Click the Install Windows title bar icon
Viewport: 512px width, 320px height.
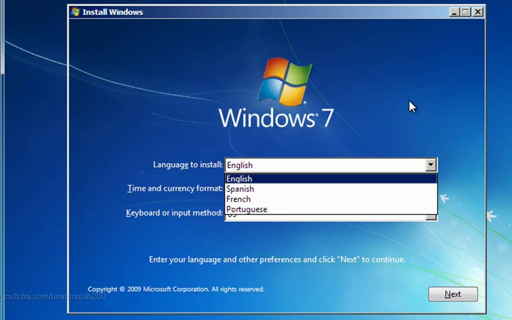click(76, 12)
